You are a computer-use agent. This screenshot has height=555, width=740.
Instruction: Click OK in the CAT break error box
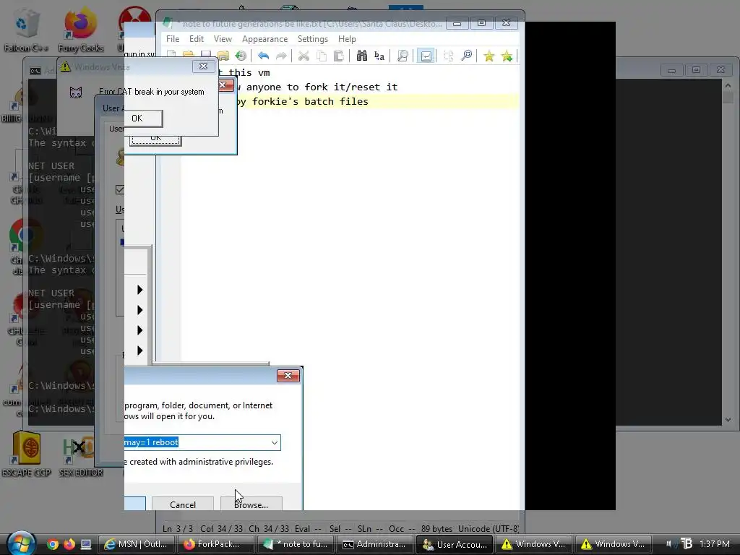pos(144,118)
